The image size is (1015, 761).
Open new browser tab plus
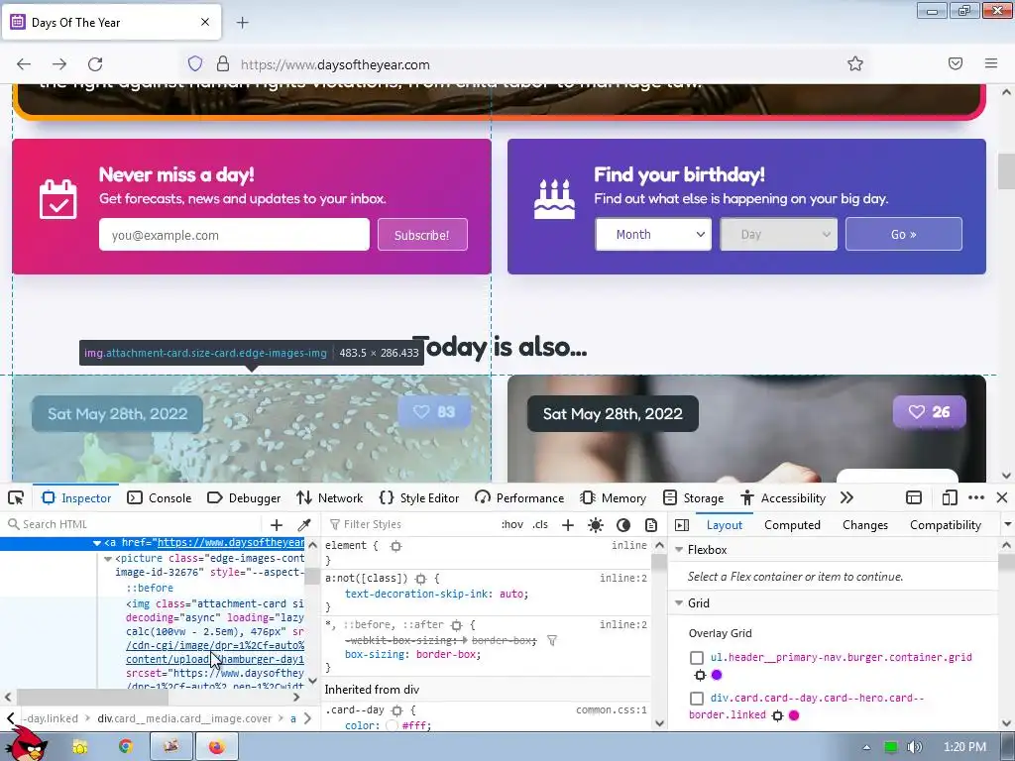(242, 23)
